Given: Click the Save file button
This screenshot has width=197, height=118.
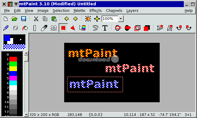Looking at the screenshot, I should click(24, 19).
